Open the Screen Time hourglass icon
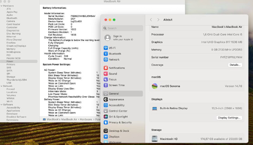The width and height of the screenshot is (253, 145). [x=106, y=85]
